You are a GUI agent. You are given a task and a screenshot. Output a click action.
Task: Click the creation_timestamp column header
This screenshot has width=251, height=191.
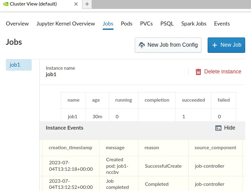tap(70, 148)
